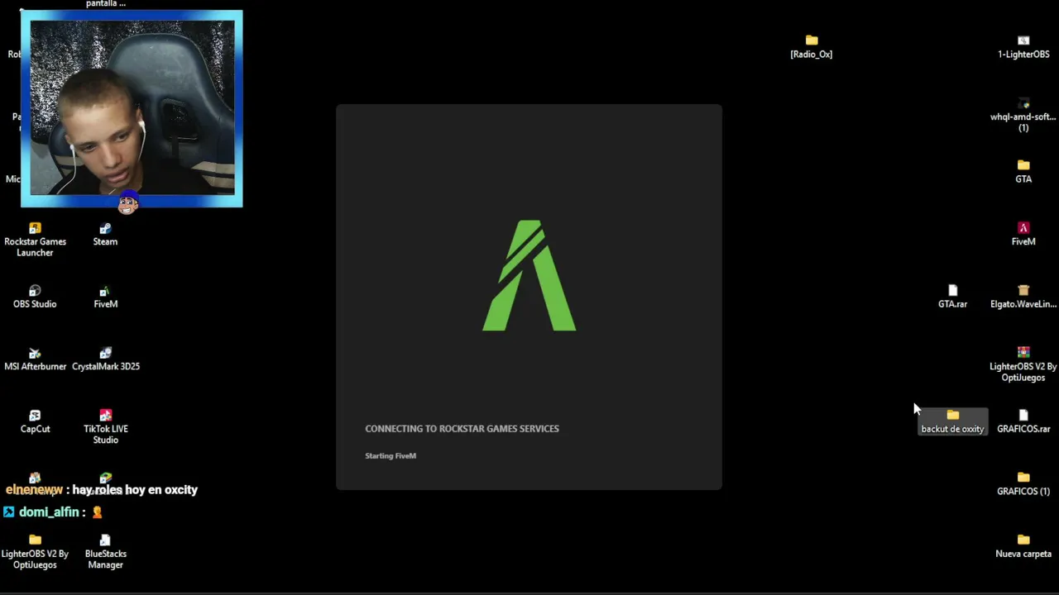Select the OBS Studio desktop shortcut
1059x595 pixels.
(35, 297)
